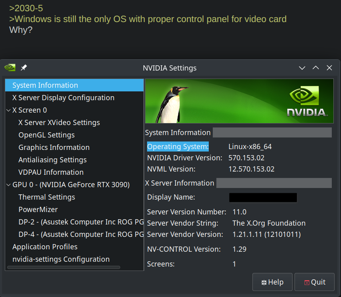Click the 'Windows is still the only OS' line
This screenshot has height=297, width=341.
148,19
